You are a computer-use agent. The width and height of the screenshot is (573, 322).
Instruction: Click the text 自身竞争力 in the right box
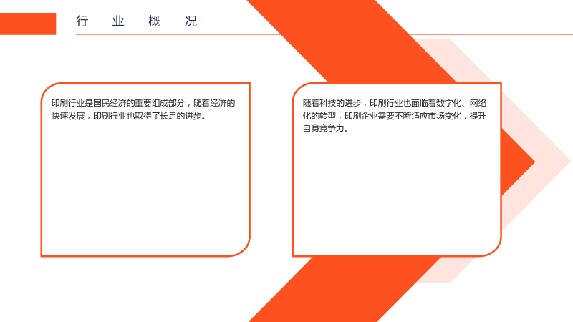(x=325, y=129)
